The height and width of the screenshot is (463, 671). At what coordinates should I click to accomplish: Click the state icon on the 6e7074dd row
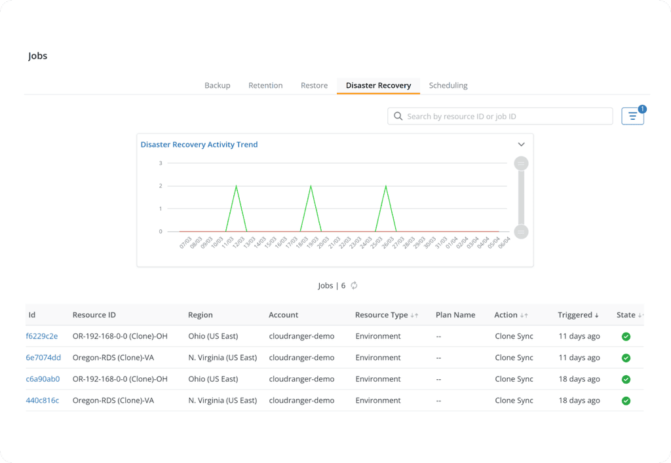point(626,358)
